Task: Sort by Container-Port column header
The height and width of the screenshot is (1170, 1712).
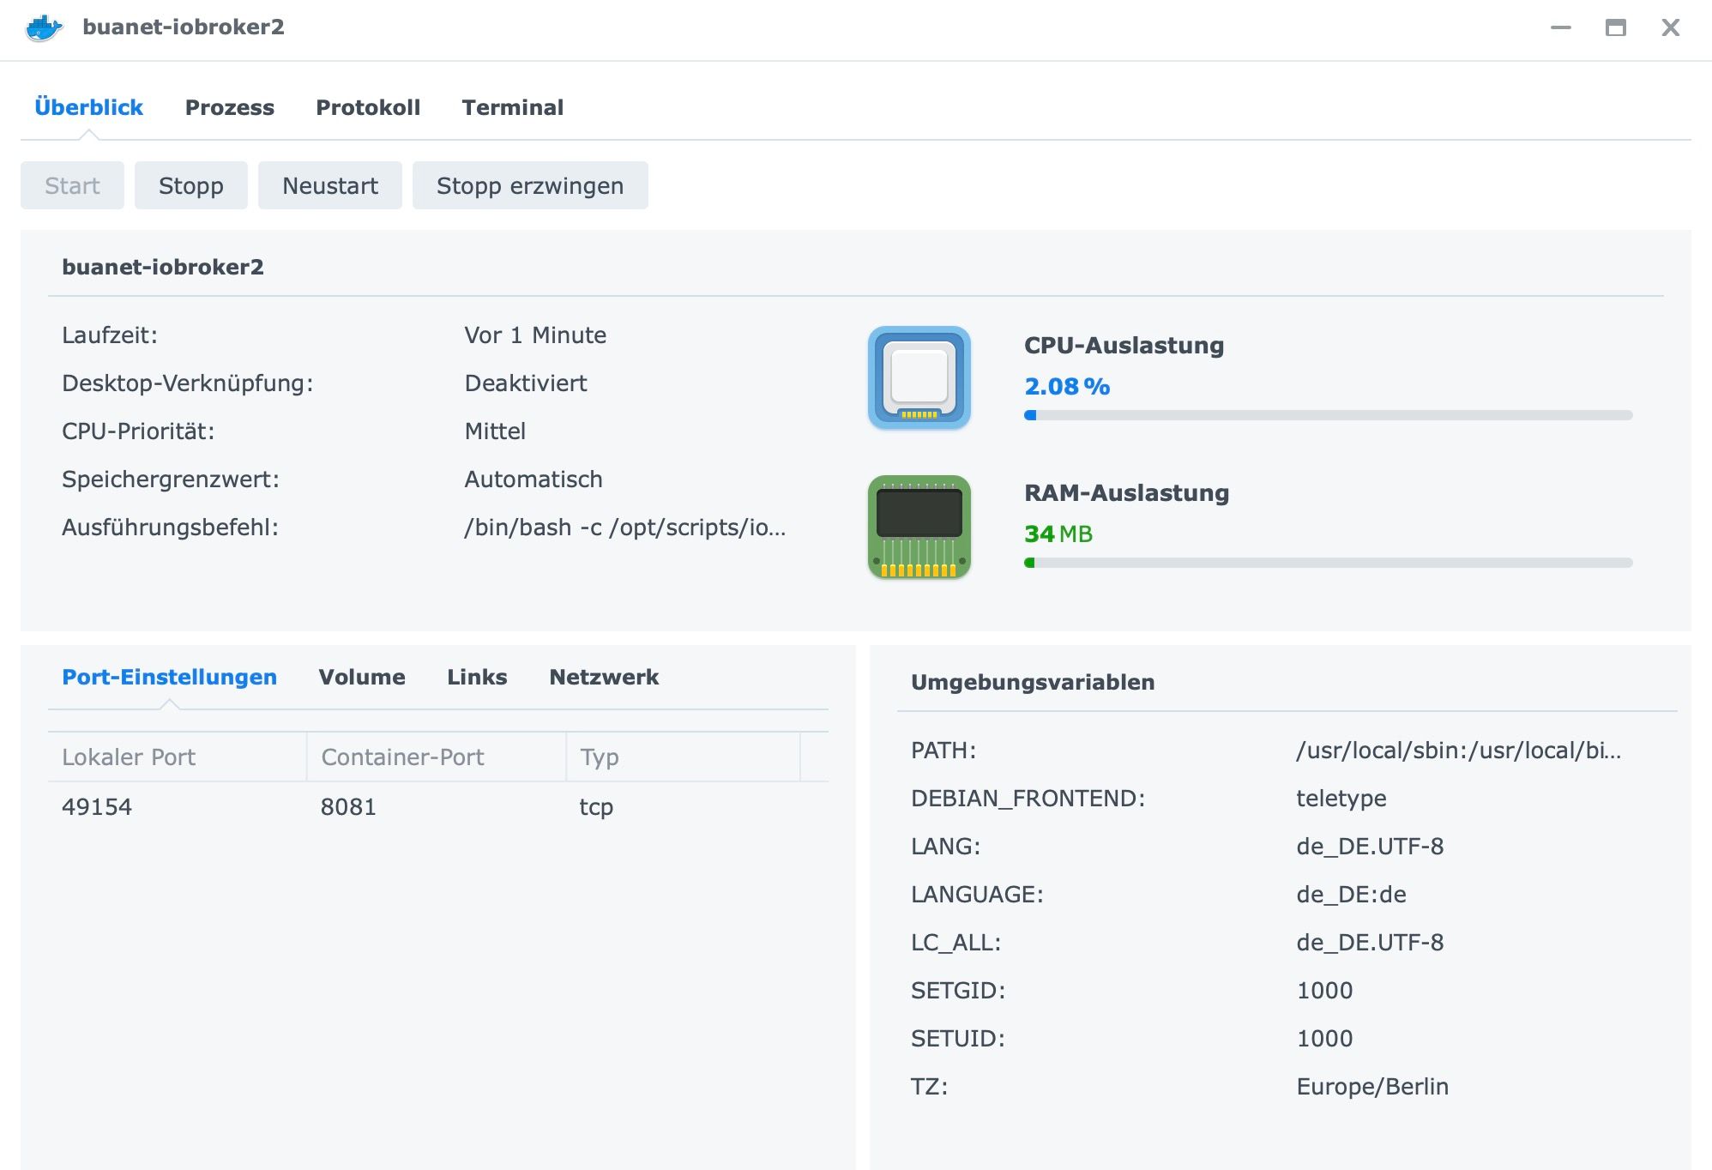Action: (436, 757)
